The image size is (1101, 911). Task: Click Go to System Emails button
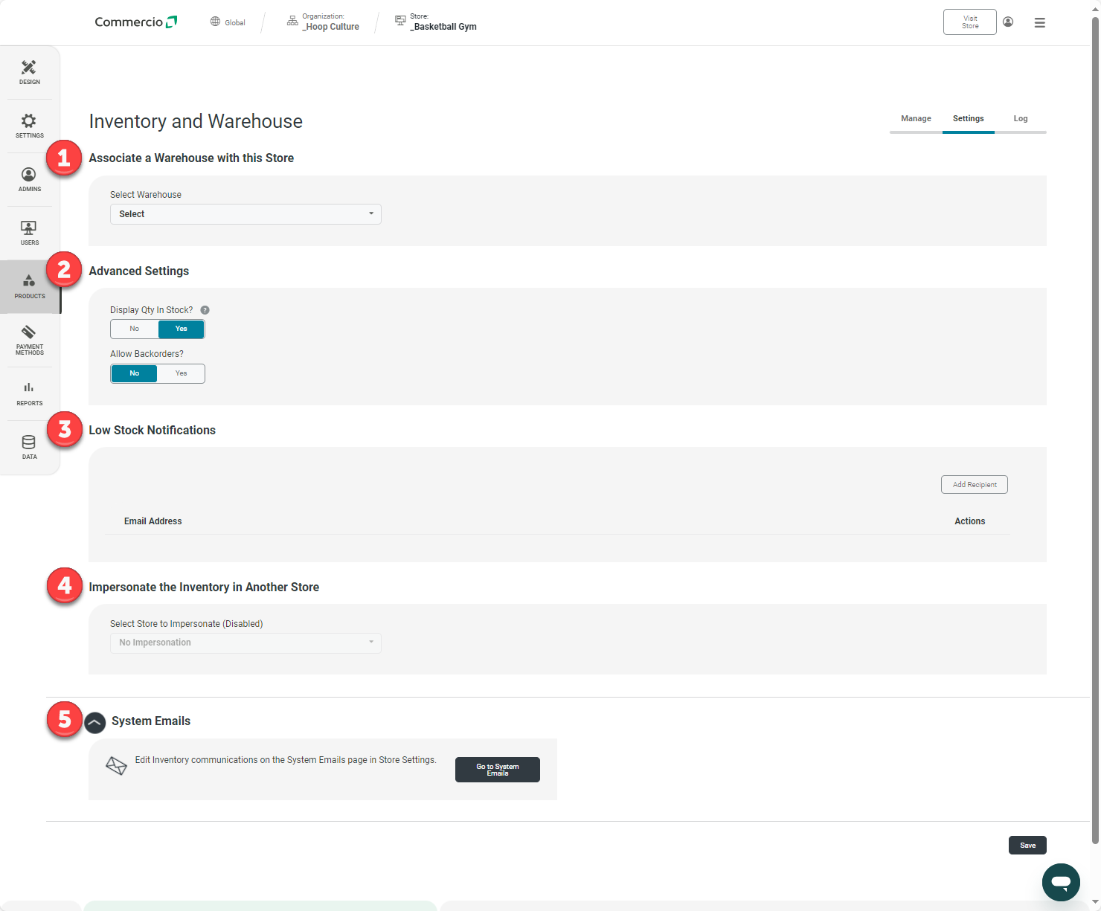click(497, 770)
